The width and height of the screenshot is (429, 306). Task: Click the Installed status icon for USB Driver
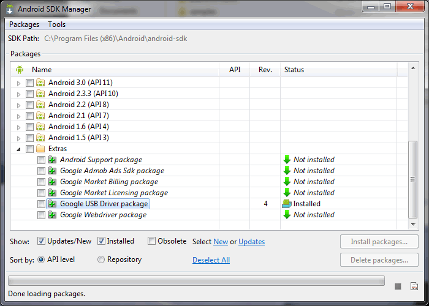[x=286, y=204]
